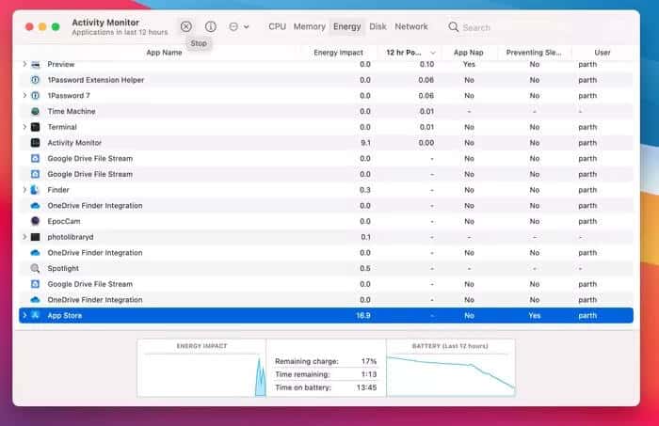Click the App Store row icon
Viewport: 659px width, 426px height.
tap(36, 316)
